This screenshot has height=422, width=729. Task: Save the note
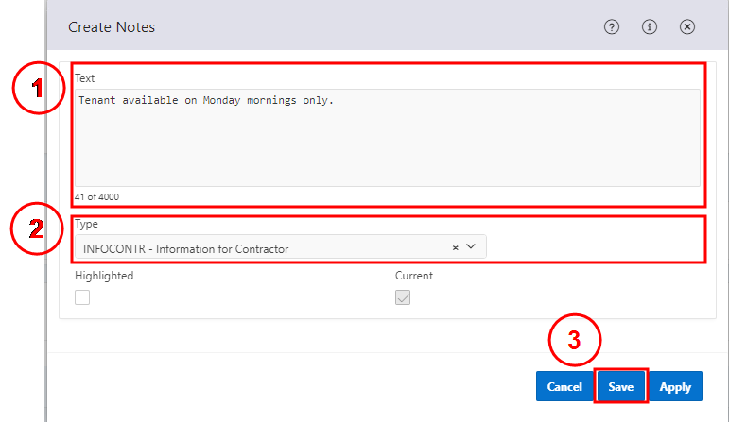tap(620, 386)
